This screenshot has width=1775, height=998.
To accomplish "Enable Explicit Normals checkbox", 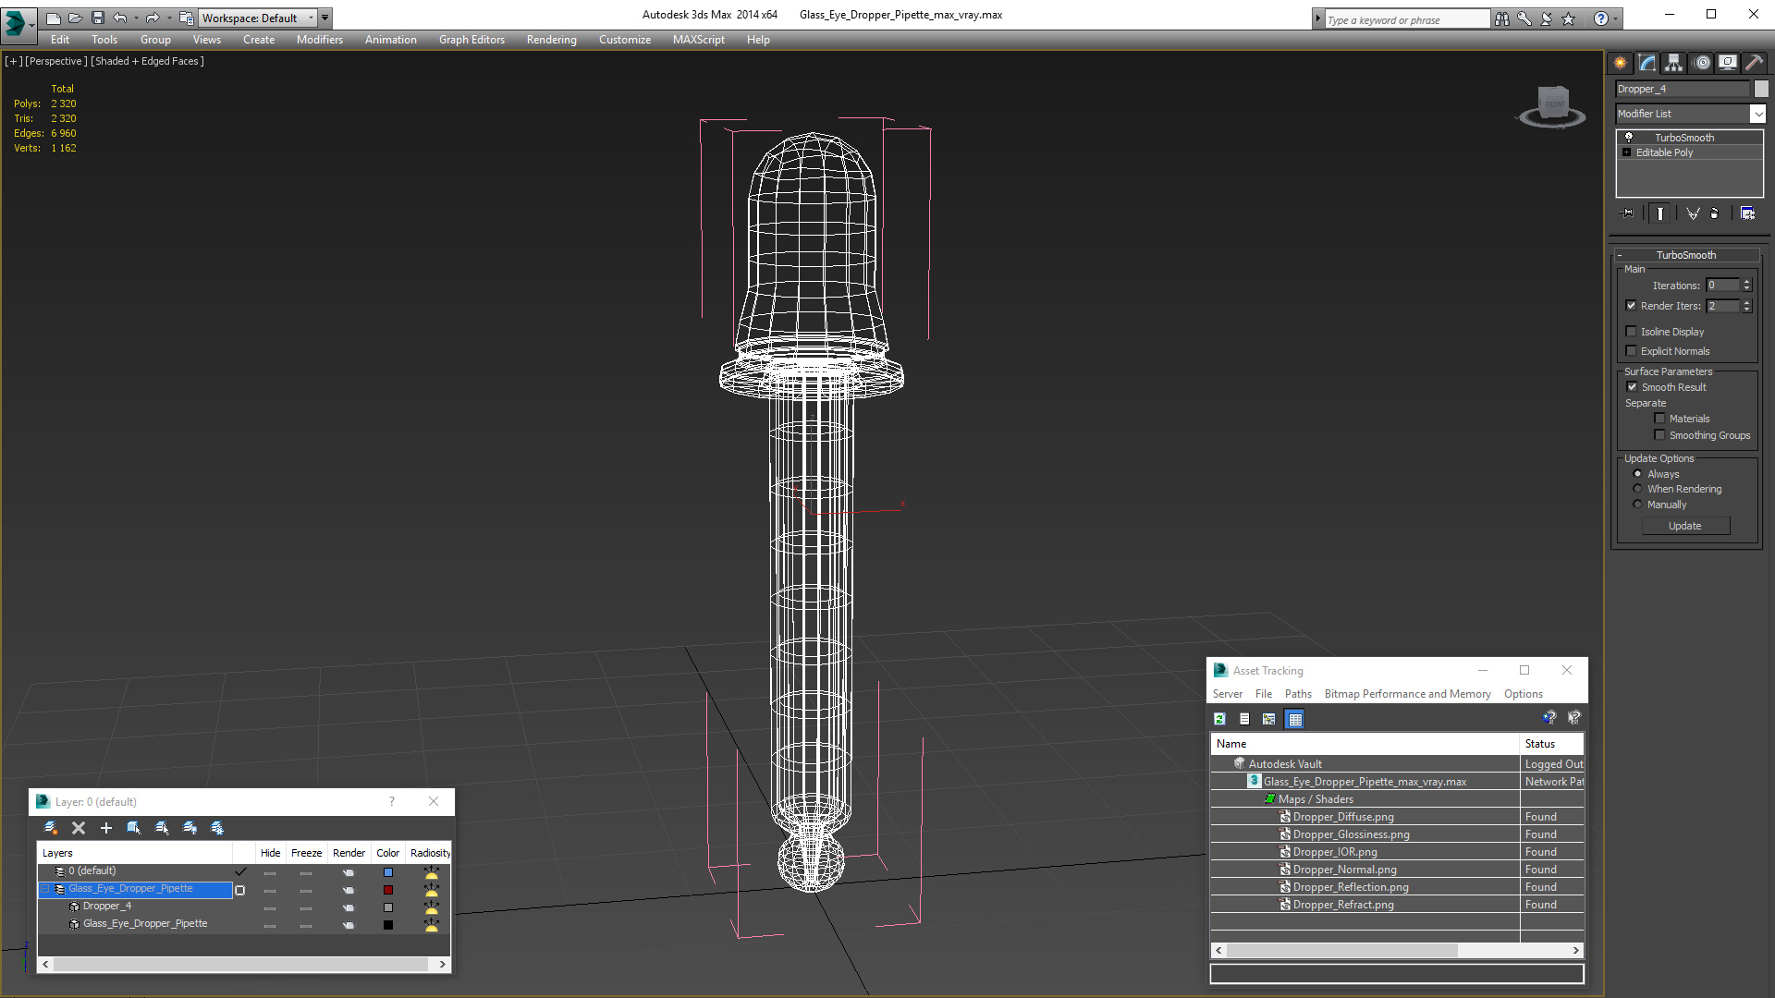I will click(1631, 351).
